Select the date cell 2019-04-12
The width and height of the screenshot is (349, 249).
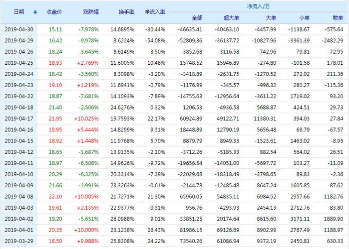pos(19,152)
